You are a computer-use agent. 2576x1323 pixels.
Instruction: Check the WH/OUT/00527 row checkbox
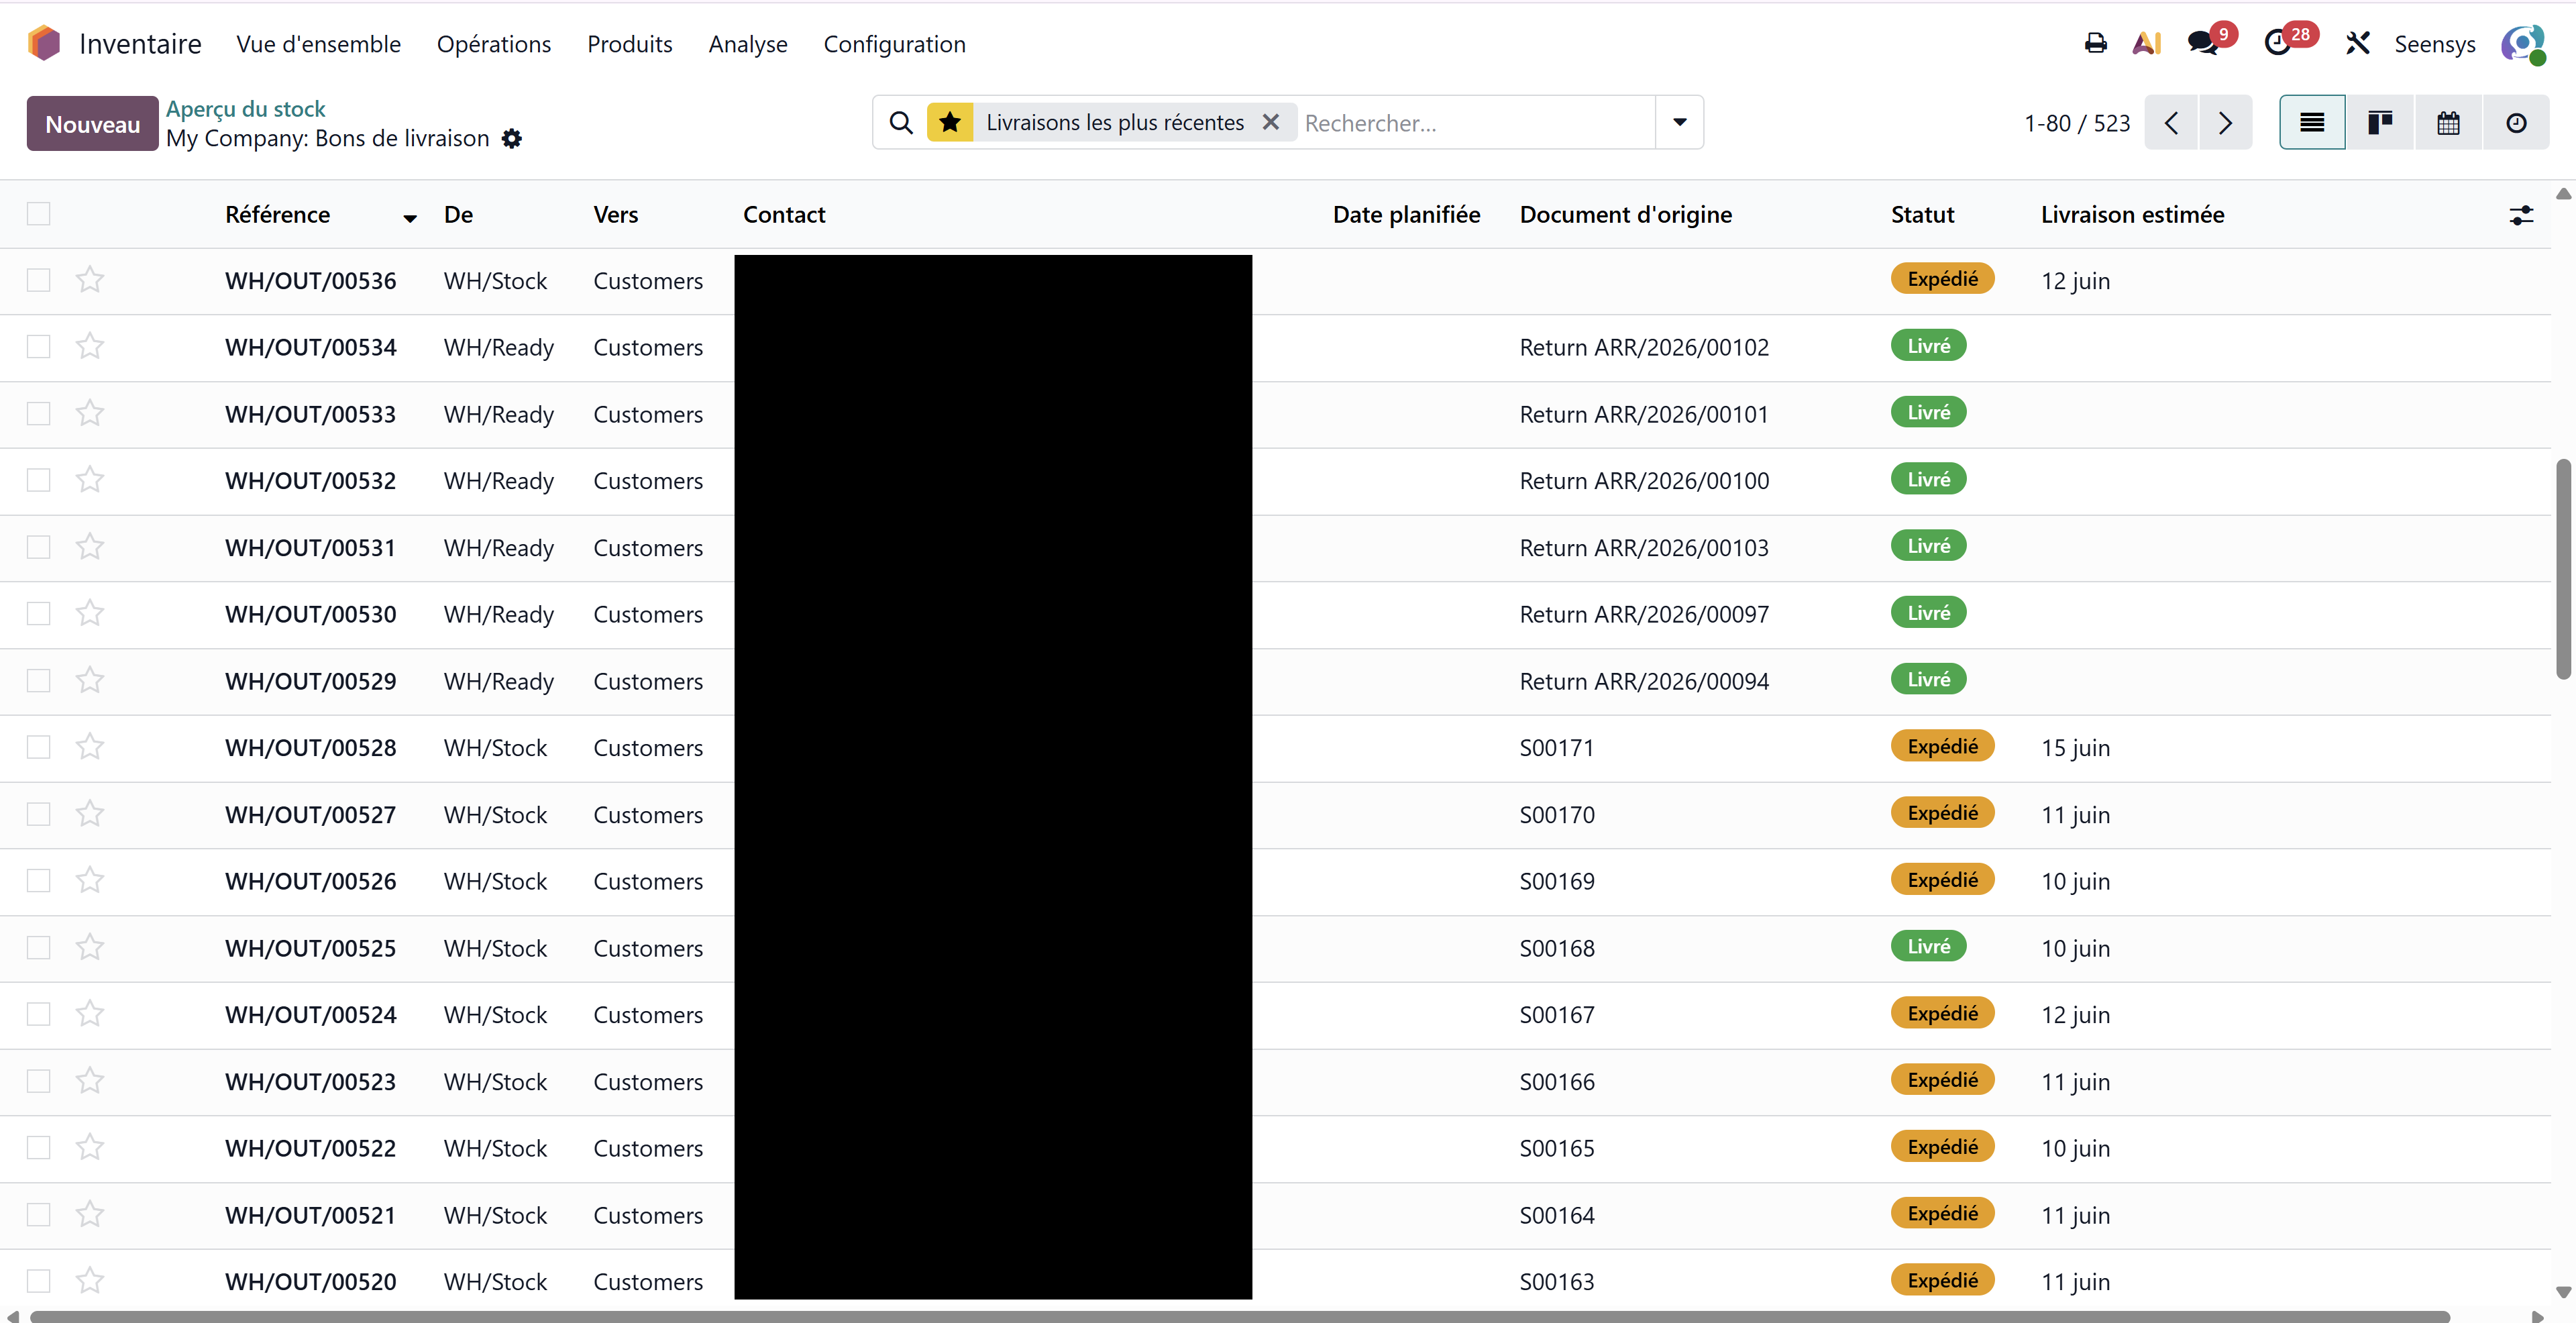pyautogui.click(x=38, y=814)
